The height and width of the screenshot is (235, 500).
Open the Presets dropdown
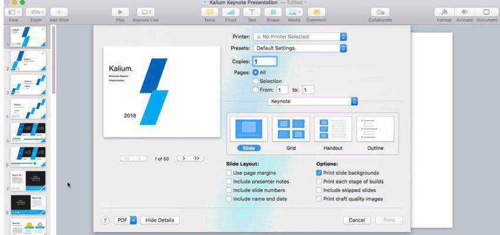pos(300,48)
